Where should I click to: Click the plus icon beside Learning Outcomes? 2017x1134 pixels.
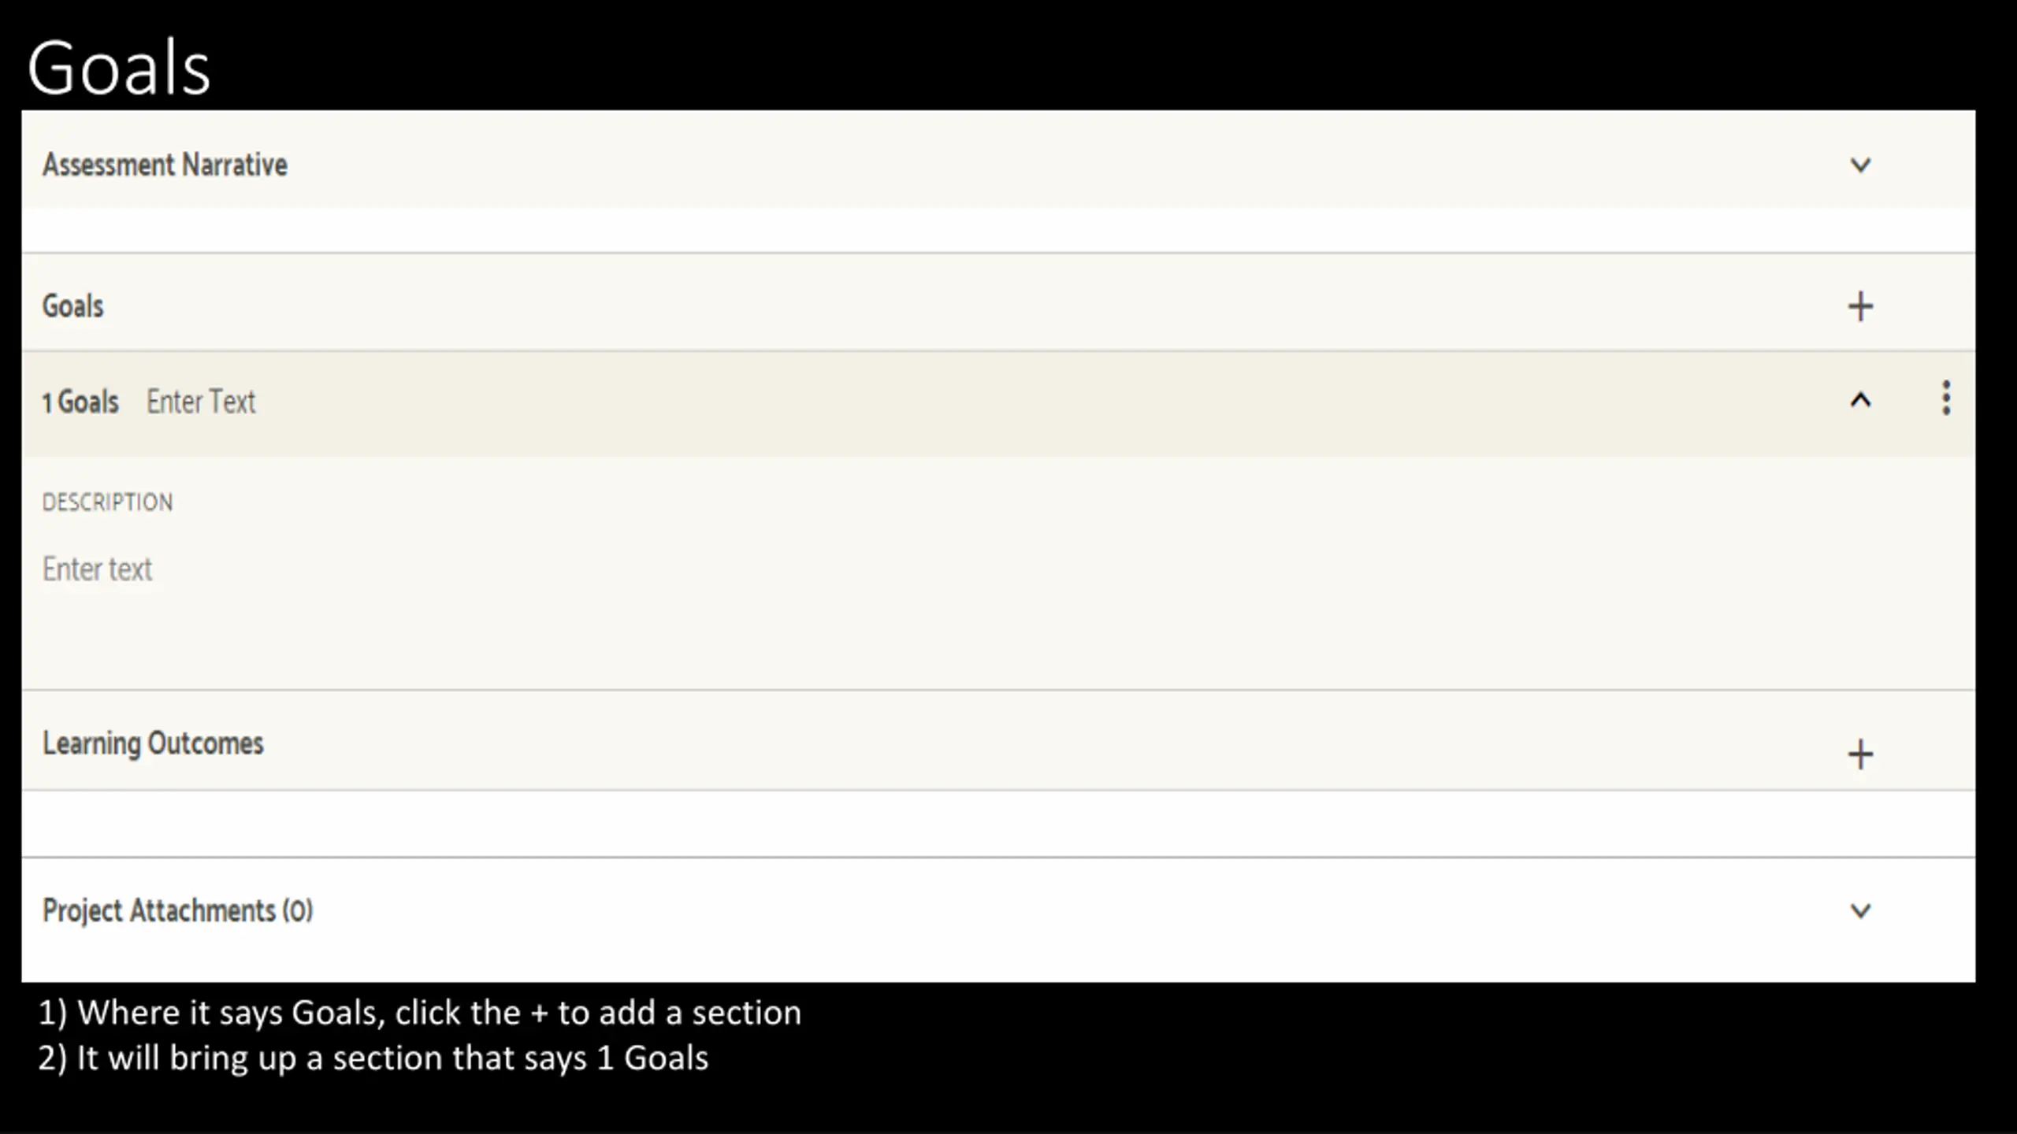click(x=1860, y=754)
